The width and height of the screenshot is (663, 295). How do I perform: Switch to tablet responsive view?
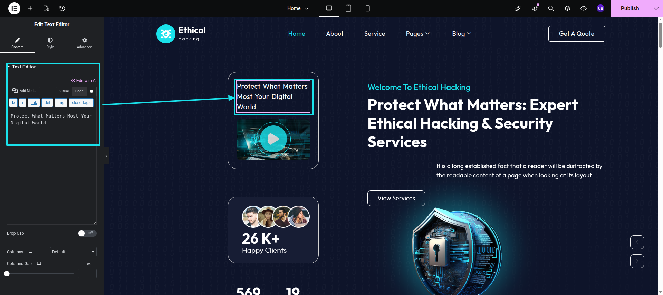[x=348, y=8]
